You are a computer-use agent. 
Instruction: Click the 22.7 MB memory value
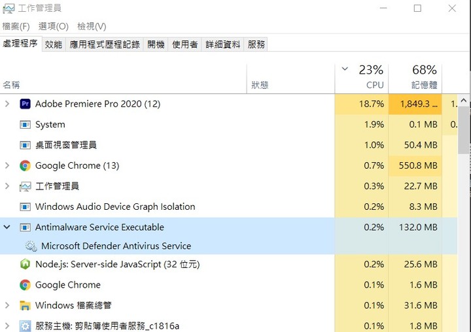coord(421,186)
